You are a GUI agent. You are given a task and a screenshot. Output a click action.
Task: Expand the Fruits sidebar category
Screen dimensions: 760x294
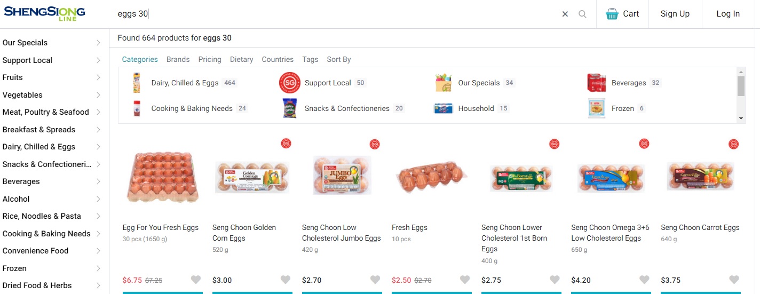98,77
